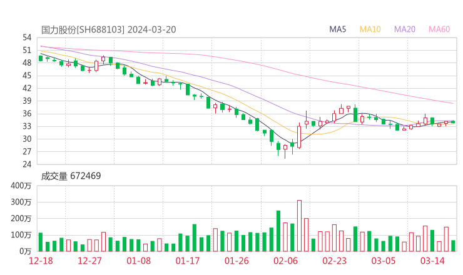Click the 30 price axis label

tap(27, 139)
